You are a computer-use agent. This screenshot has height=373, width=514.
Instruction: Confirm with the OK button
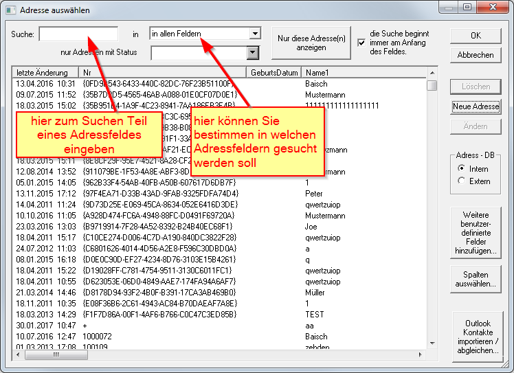coord(476,36)
